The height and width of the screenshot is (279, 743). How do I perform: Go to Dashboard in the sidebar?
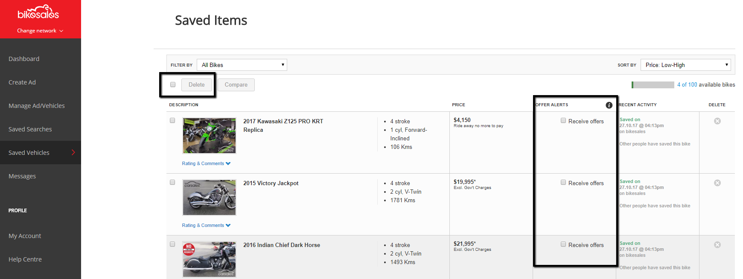24,59
